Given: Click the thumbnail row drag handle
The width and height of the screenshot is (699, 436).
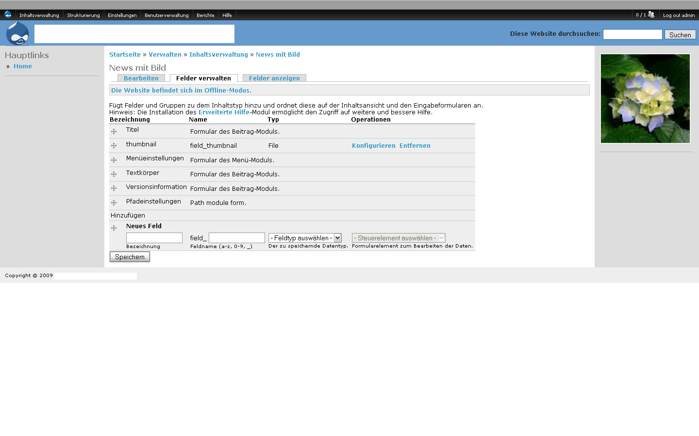Looking at the screenshot, I should [x=114, y=145].
